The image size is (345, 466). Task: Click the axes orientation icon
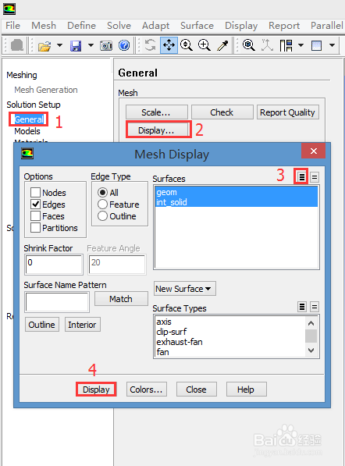tap(267, 45)
